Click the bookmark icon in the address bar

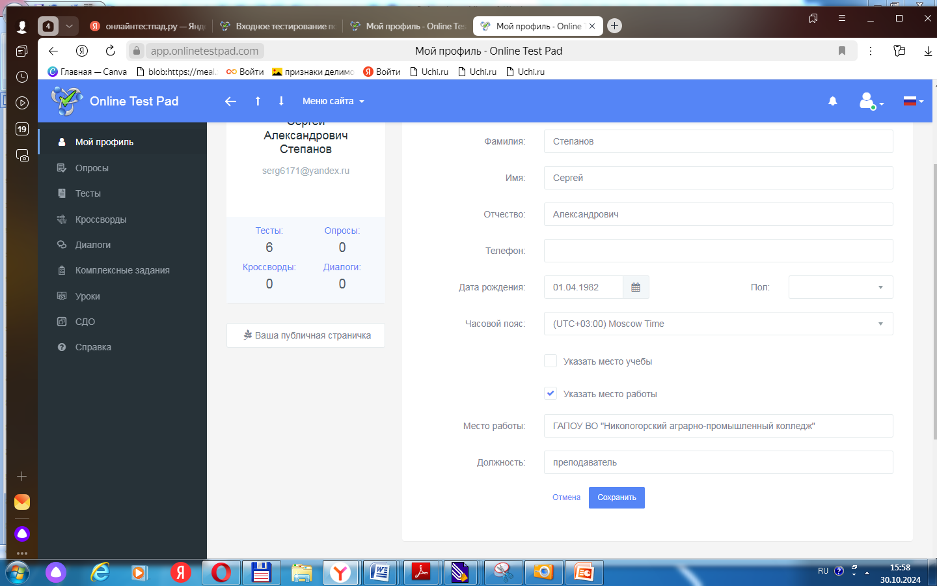tap(841, 51)
